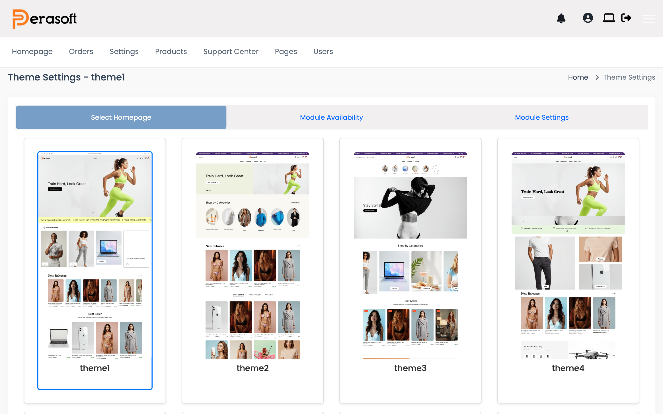This screenshot has height=414, width=663.
Task: Click the laptop view-site icon
Action: (x=609, y=18)
